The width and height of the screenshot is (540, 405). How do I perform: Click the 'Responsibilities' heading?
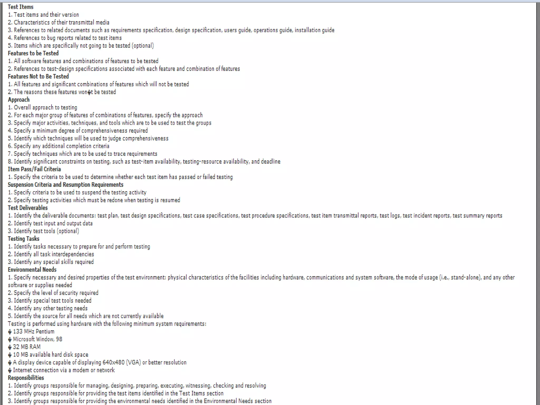tap(26, 378)
